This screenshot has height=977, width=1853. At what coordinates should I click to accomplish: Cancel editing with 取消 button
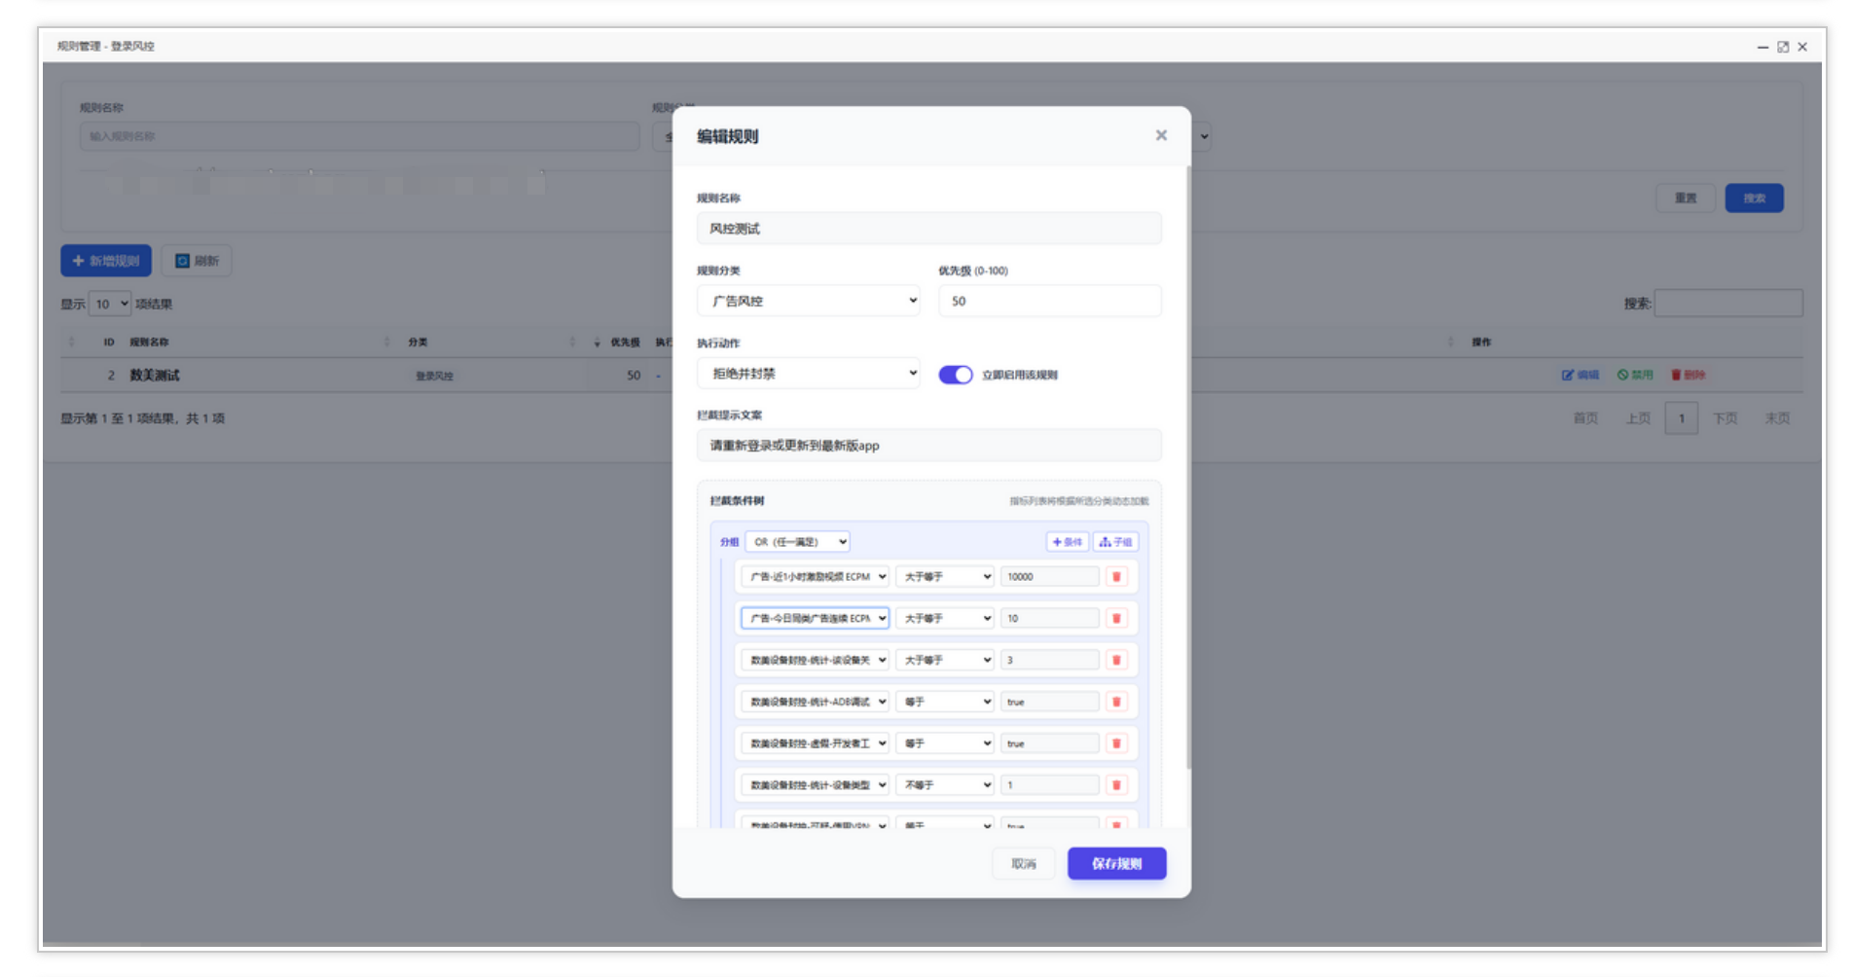point(1023,864)
